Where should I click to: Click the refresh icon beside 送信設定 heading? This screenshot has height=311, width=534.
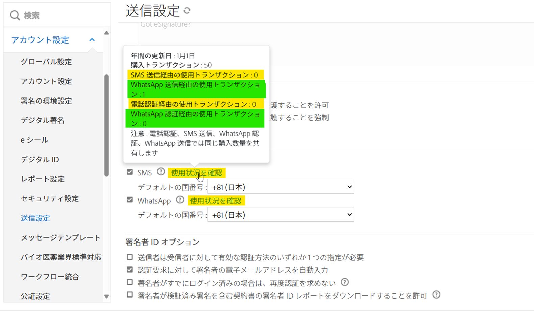(187, 11)
